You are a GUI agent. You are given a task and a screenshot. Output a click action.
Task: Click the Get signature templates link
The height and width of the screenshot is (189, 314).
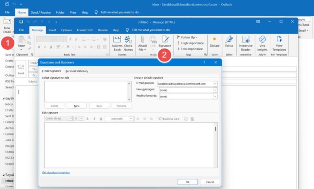tap(56, 172)
